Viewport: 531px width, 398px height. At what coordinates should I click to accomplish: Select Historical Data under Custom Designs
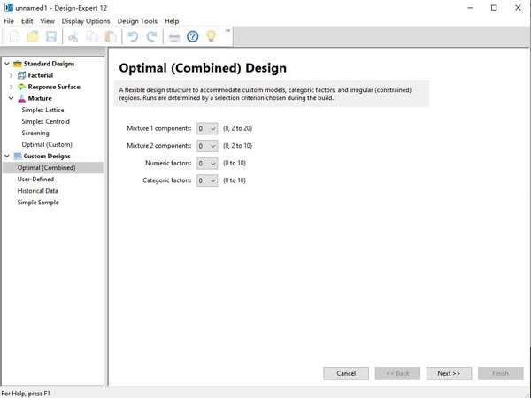[x=38, y=190]
